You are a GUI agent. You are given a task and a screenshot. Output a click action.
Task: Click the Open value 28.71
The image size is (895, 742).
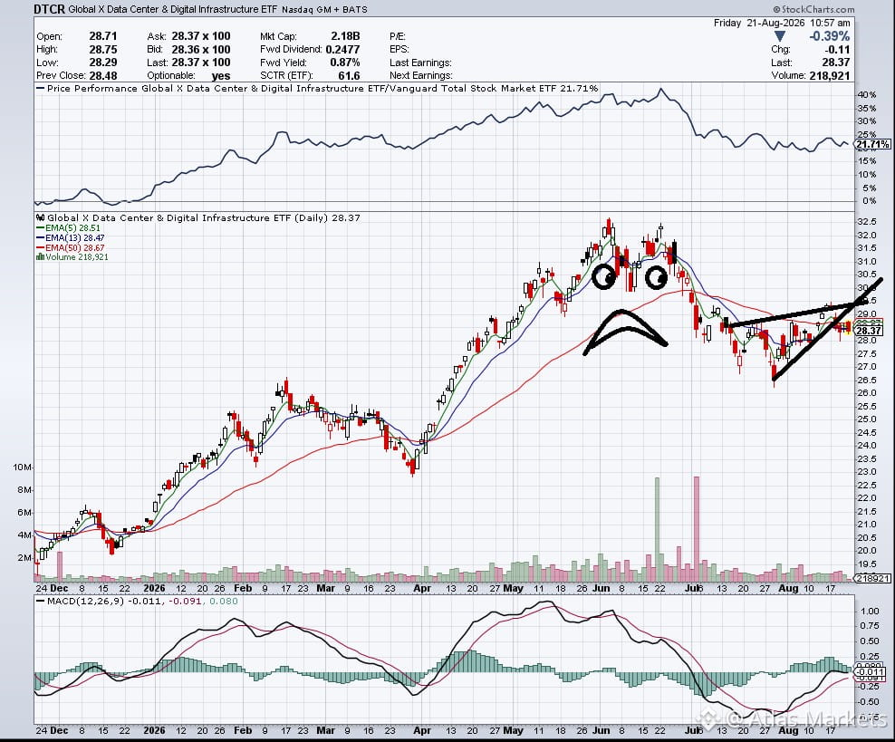[x=102, y=36]
